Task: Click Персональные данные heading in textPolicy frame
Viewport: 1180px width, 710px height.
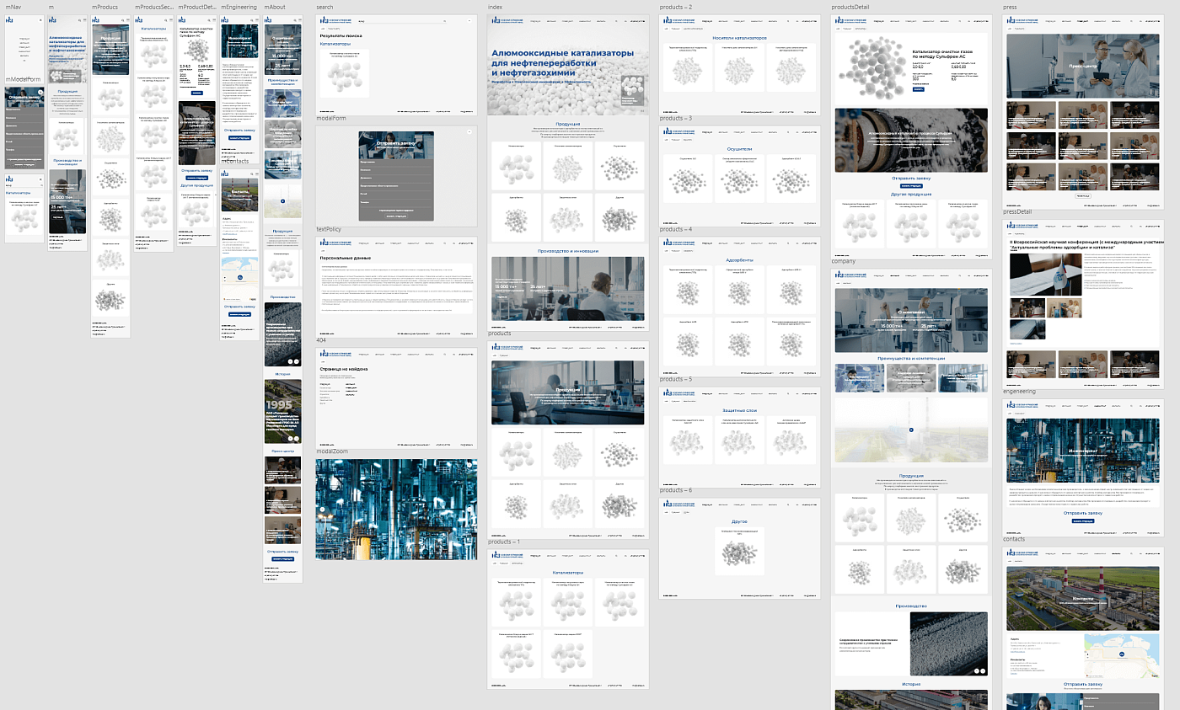Action: click(x=346, y=257)
